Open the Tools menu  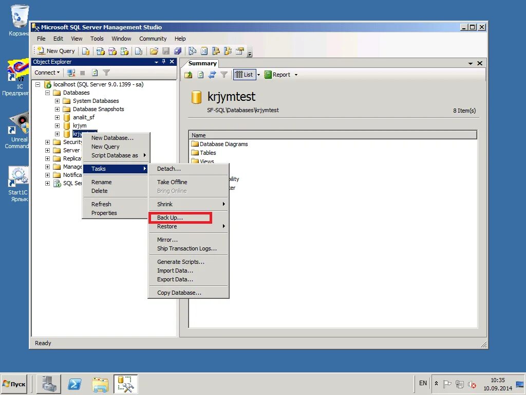tap(97, 39)
